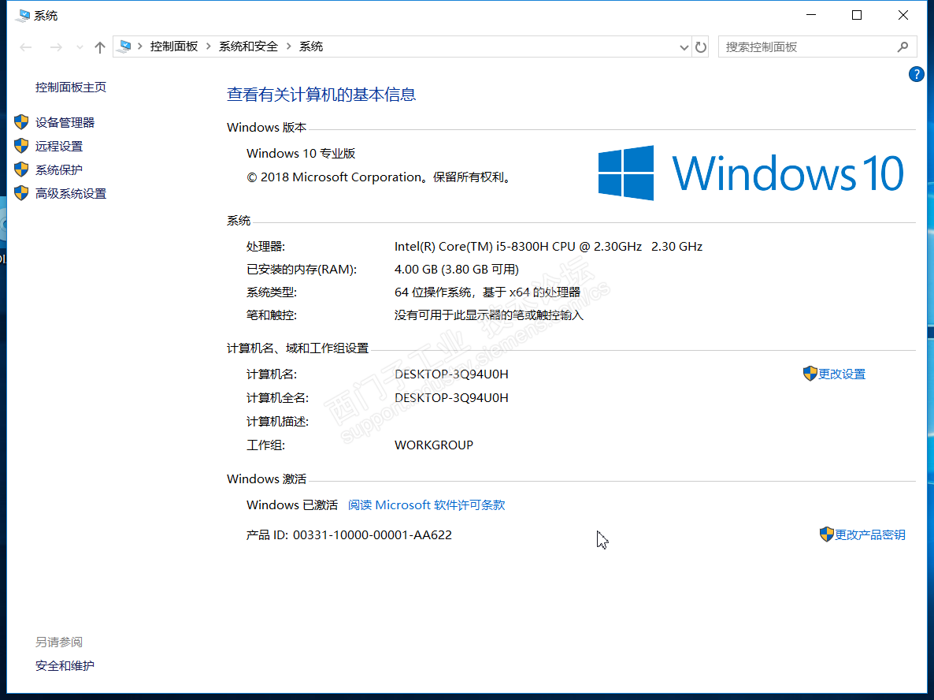This screenshot has height=700, width=934.
Task: Click the Back navigation arrow
Action: (26, 47)
